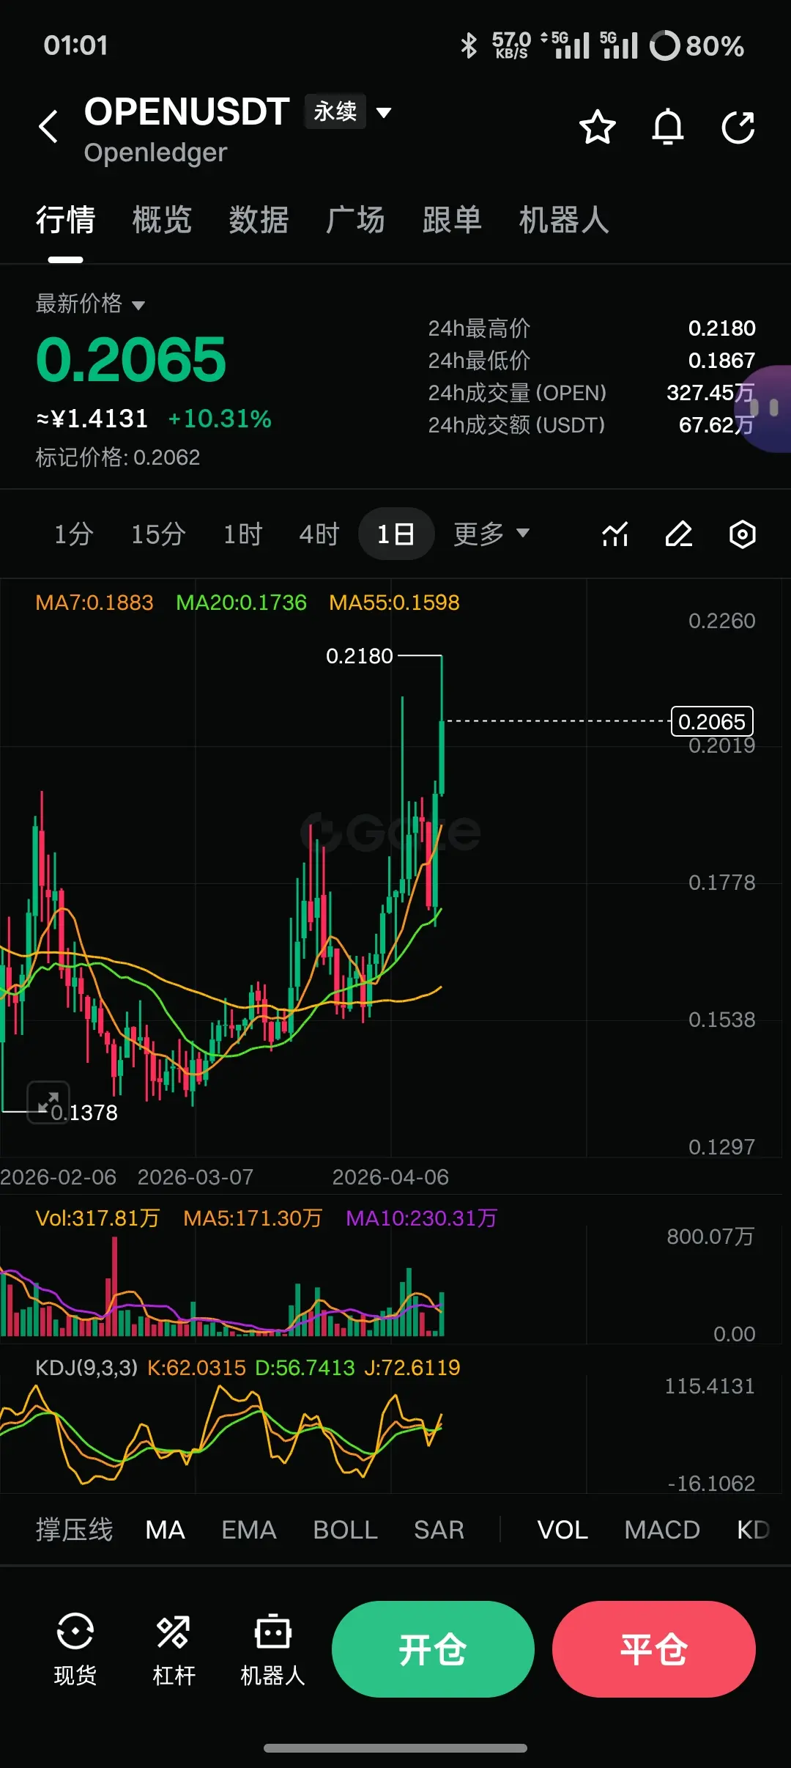Open chart settings hexagon icon

[743, 534]
